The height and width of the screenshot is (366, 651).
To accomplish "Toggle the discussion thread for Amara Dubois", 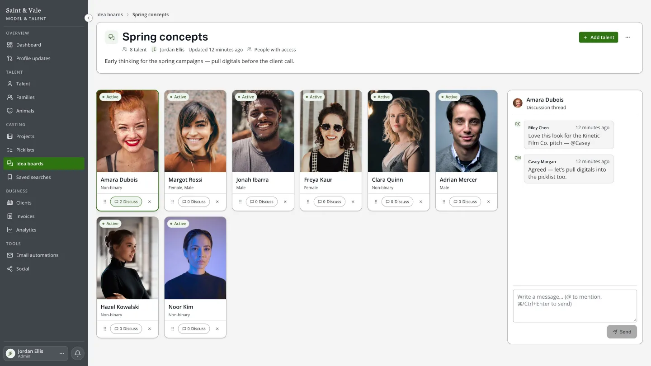I will (126, 202).
